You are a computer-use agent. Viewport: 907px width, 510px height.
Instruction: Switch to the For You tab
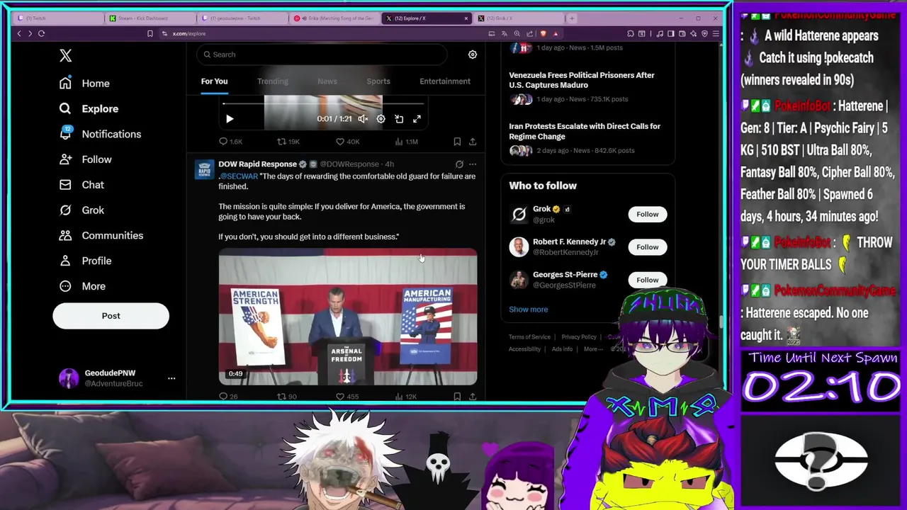(x=214, y=81)
